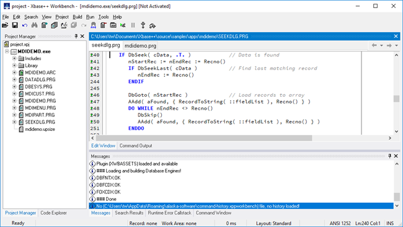Screen dimensions: 403x227
Task: Expand the DBESYS.PRG node
Action: 14,87
